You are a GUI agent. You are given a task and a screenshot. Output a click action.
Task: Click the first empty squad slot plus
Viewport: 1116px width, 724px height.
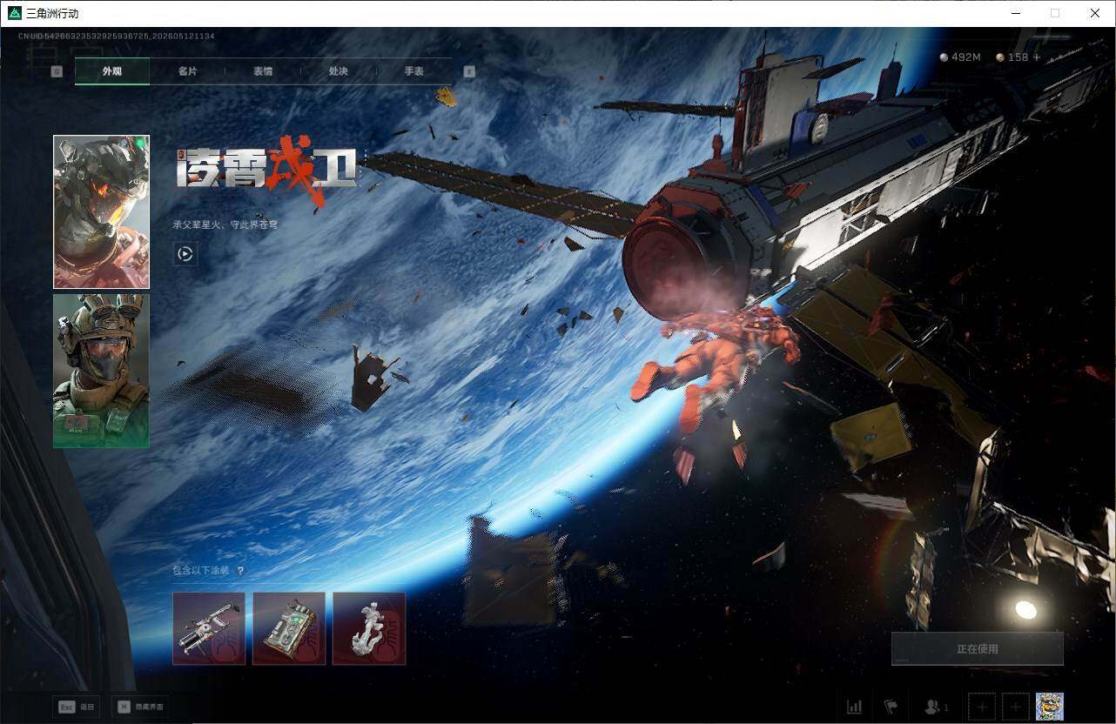(x=982, y=707)
